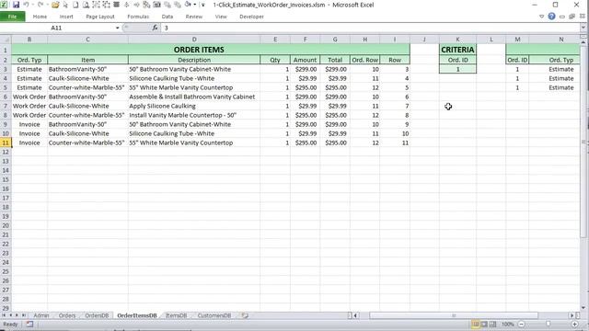Click the macro record icon in status bar

29,325
